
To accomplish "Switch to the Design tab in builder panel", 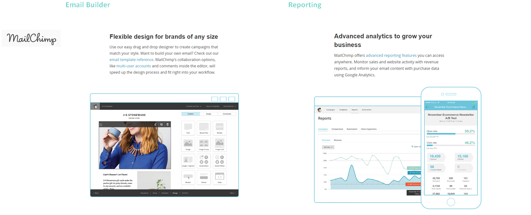I will click(209, 114).
